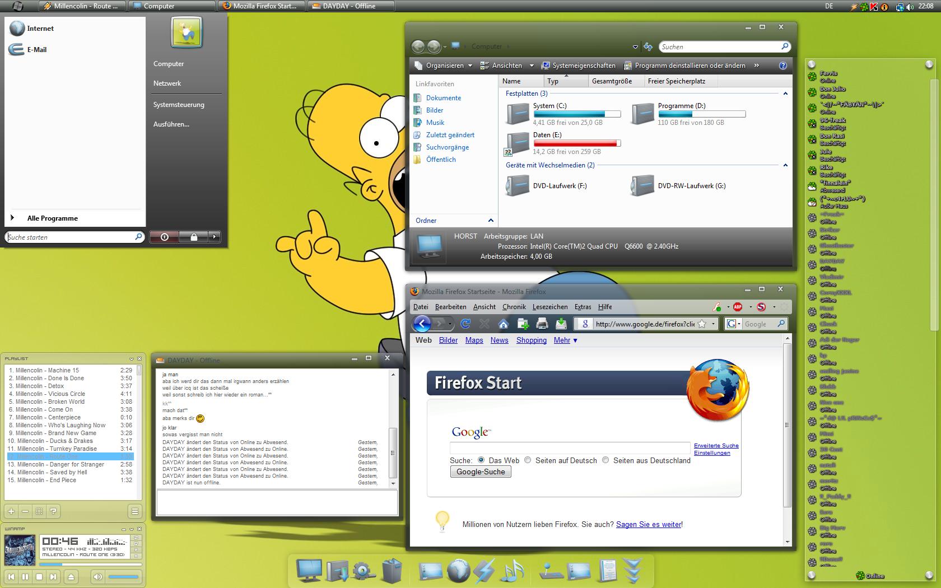
Task: Select Seiten aus Deutschland radio button
Action: 605,460
